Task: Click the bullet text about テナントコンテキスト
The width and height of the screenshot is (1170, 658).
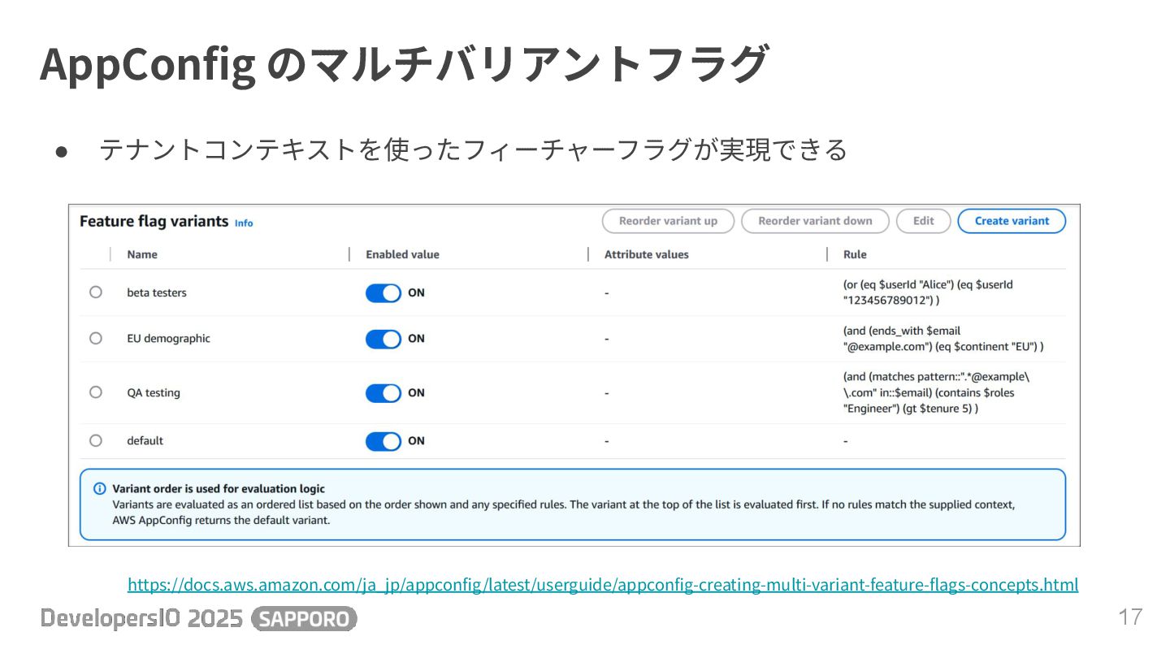Action: click(474, 149)
